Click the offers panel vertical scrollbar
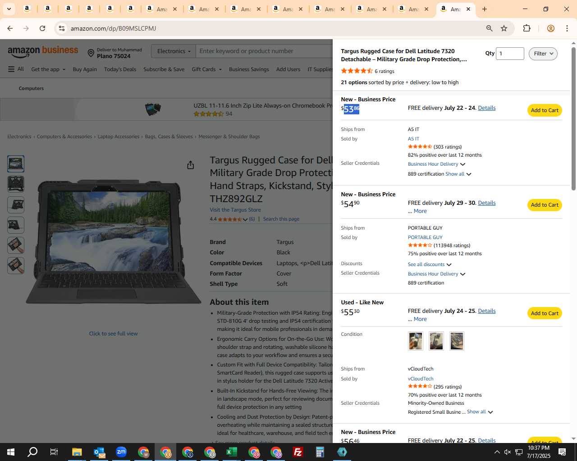 [573, 119]
